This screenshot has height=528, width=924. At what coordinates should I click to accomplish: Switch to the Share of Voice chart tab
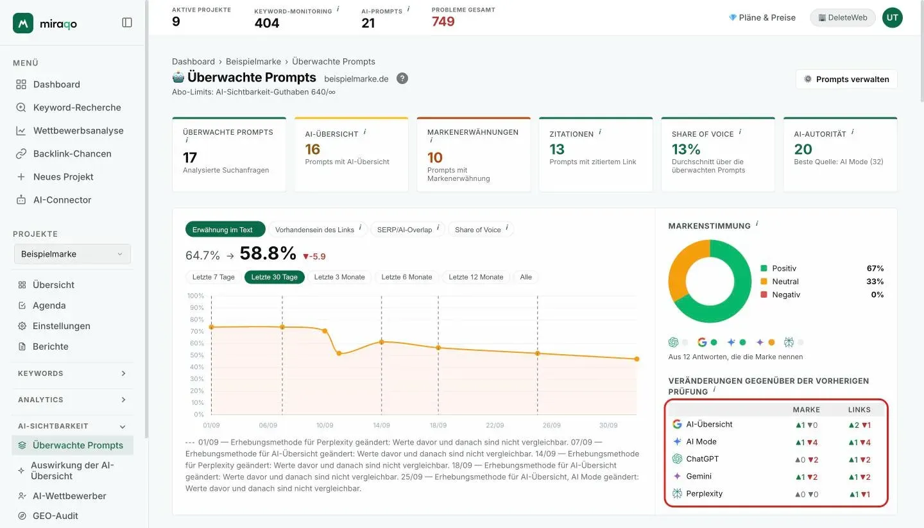pyautogui.click(x=481, y=230)
